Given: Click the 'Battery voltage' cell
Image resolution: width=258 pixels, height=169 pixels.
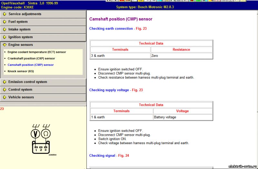Looking at the screenshot, I should tap(183, 117).
